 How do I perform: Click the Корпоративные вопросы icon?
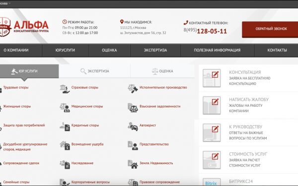(65, 182)
